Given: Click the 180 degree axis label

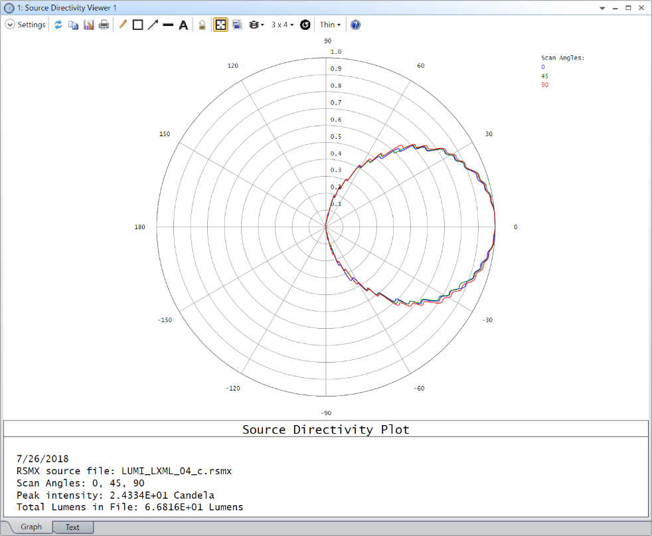Looking at the screenshot, I should 139,227.
